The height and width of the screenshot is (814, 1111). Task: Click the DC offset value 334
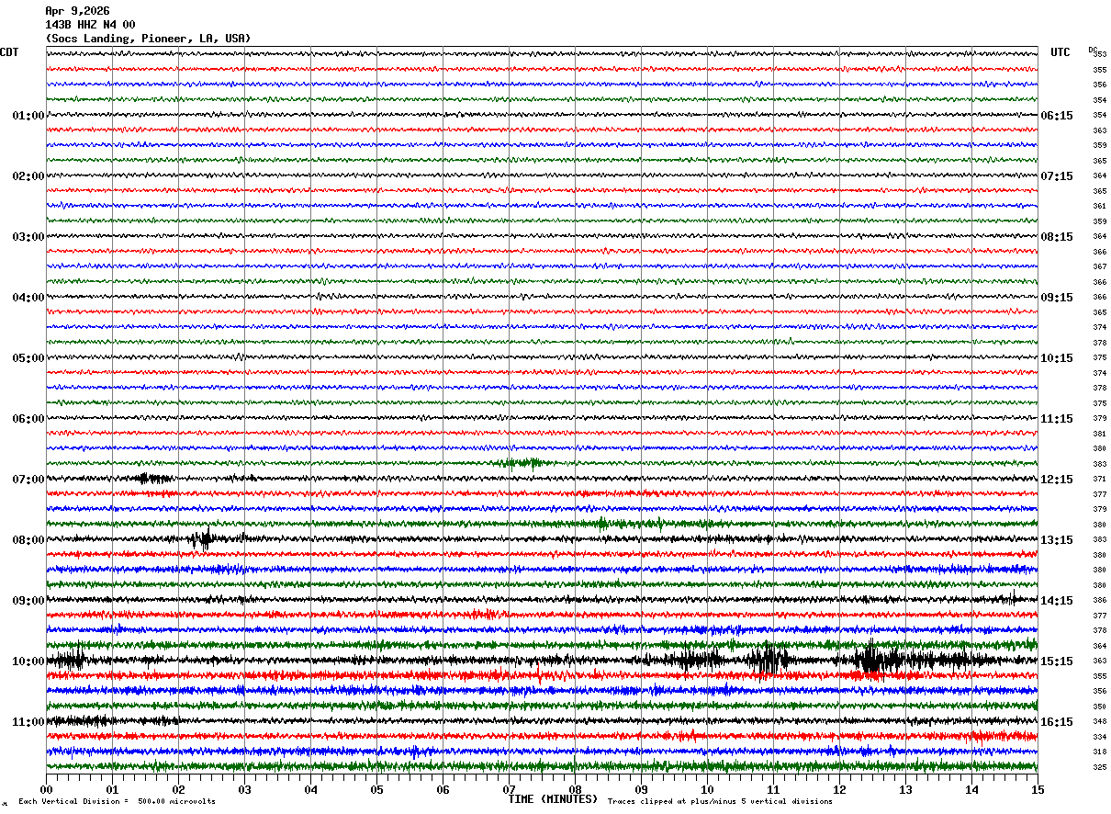tap(1099, 737)
